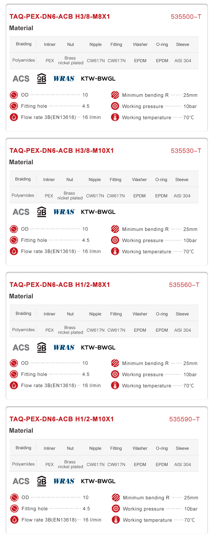This screenshot has width=213, height=547.
Task: Open the TAQ-PEX-DN6-ACB H3/8-M8X1 product title
Action: (x=60, y=17)
